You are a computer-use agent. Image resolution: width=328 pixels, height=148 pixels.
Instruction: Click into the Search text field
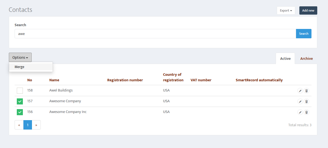click(x=155, y=34)
